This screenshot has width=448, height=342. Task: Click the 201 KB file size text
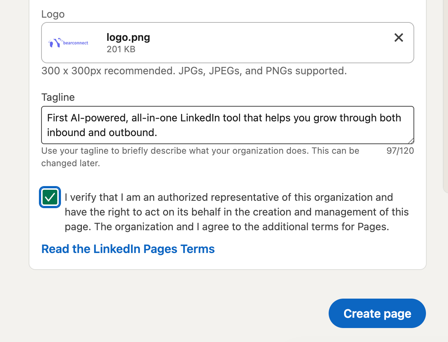tap(121, 49)
